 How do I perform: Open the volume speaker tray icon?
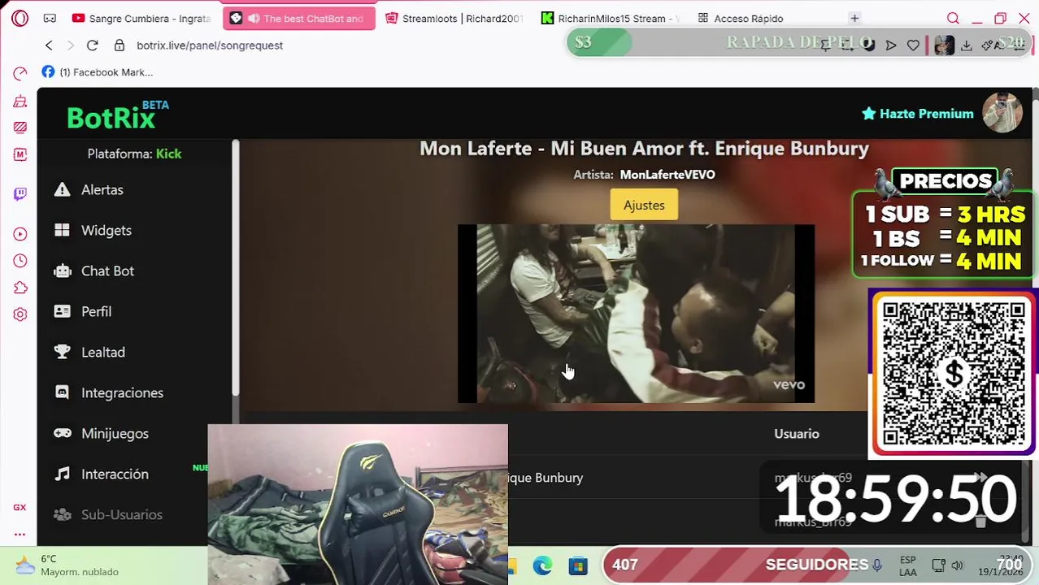click(958, 565)
